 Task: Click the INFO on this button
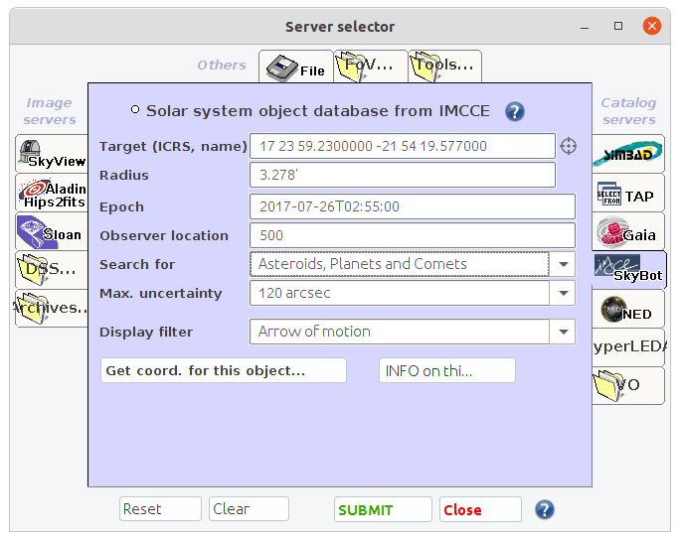tap(447, 370)
